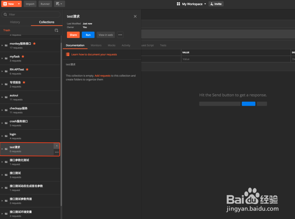Screen dimensions: 295x219
Task: Click the Import button
Action: click(30, 4)
